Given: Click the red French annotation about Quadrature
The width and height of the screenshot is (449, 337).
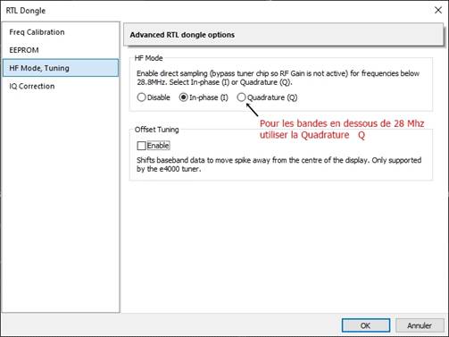Looking at the screenshot, I should tap(342, 129).
